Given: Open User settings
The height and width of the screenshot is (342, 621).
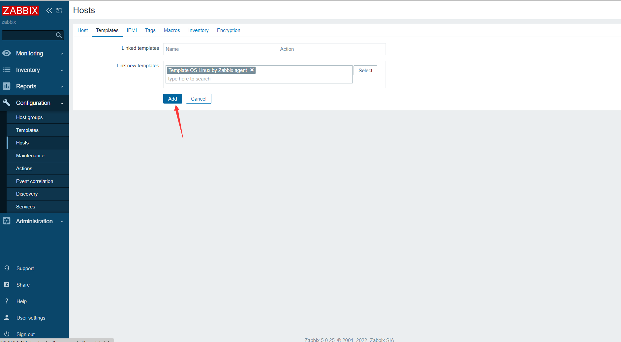Looking at the screenshot, I should pyautogui.click(x=31, y=318).
